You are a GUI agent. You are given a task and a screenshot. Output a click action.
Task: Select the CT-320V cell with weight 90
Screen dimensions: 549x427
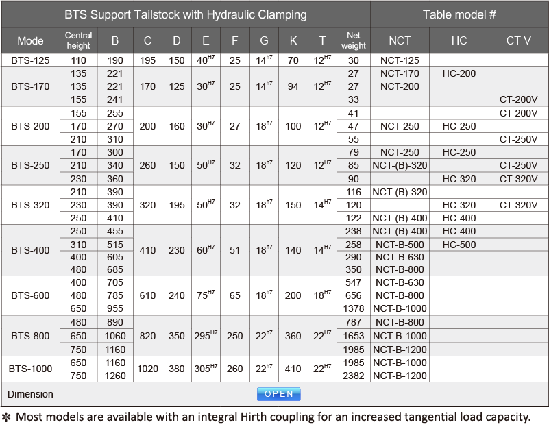(x=519, y=179)
